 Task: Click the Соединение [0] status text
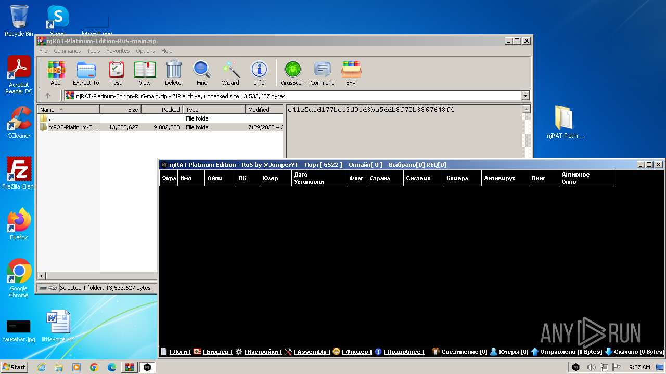[x=464, y=352]
